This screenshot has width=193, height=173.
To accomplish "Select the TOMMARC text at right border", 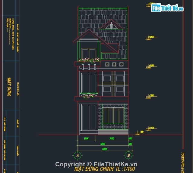I will pos(182,162).
